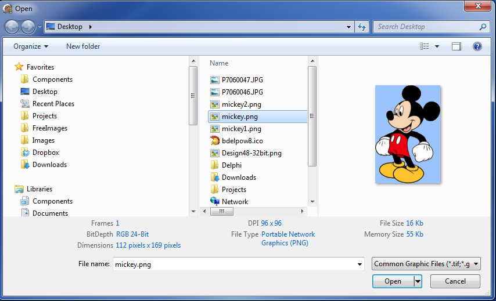496x301 pixels.
Task: Click file list scrollbar up arrow
Action: 312,61
